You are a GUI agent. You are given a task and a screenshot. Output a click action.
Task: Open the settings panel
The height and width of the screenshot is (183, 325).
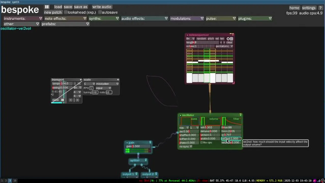[309, 8]
